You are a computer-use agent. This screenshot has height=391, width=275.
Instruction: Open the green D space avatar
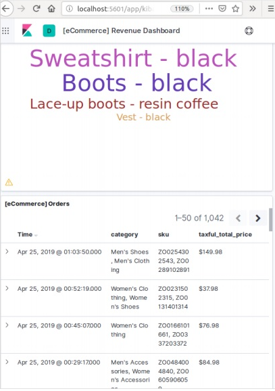pyautogui.click(x=49, y=31)
